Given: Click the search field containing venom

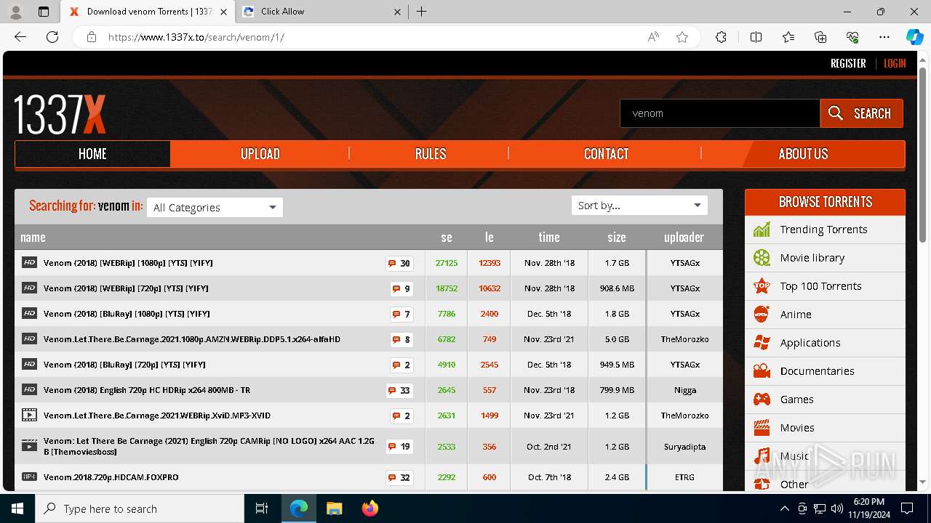Looking at the screenshot, I should point(720,113).
